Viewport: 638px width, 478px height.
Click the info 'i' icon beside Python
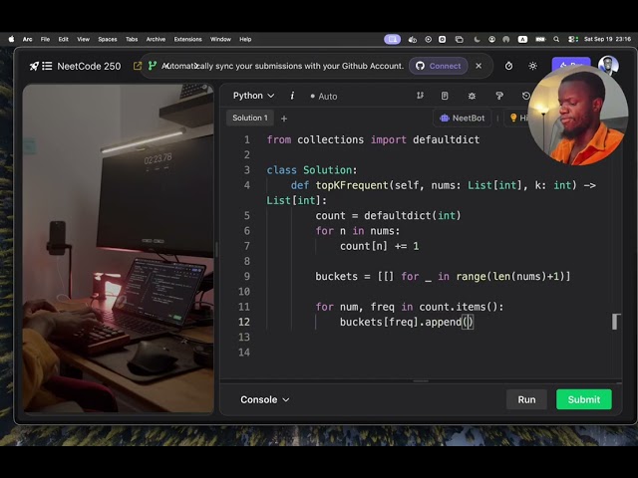pyautogui.click(x=292, y=96)
